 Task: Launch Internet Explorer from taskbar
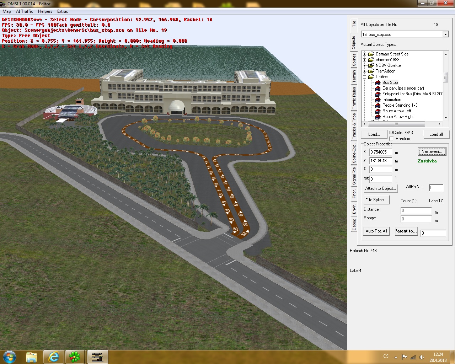click(54, 357)
